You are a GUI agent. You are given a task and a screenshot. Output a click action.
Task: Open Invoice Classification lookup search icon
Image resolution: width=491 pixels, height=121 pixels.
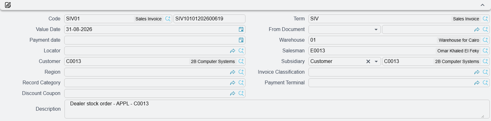485,72
